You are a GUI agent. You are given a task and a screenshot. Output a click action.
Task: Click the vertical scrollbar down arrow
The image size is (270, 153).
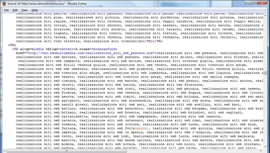pos(265,147)
